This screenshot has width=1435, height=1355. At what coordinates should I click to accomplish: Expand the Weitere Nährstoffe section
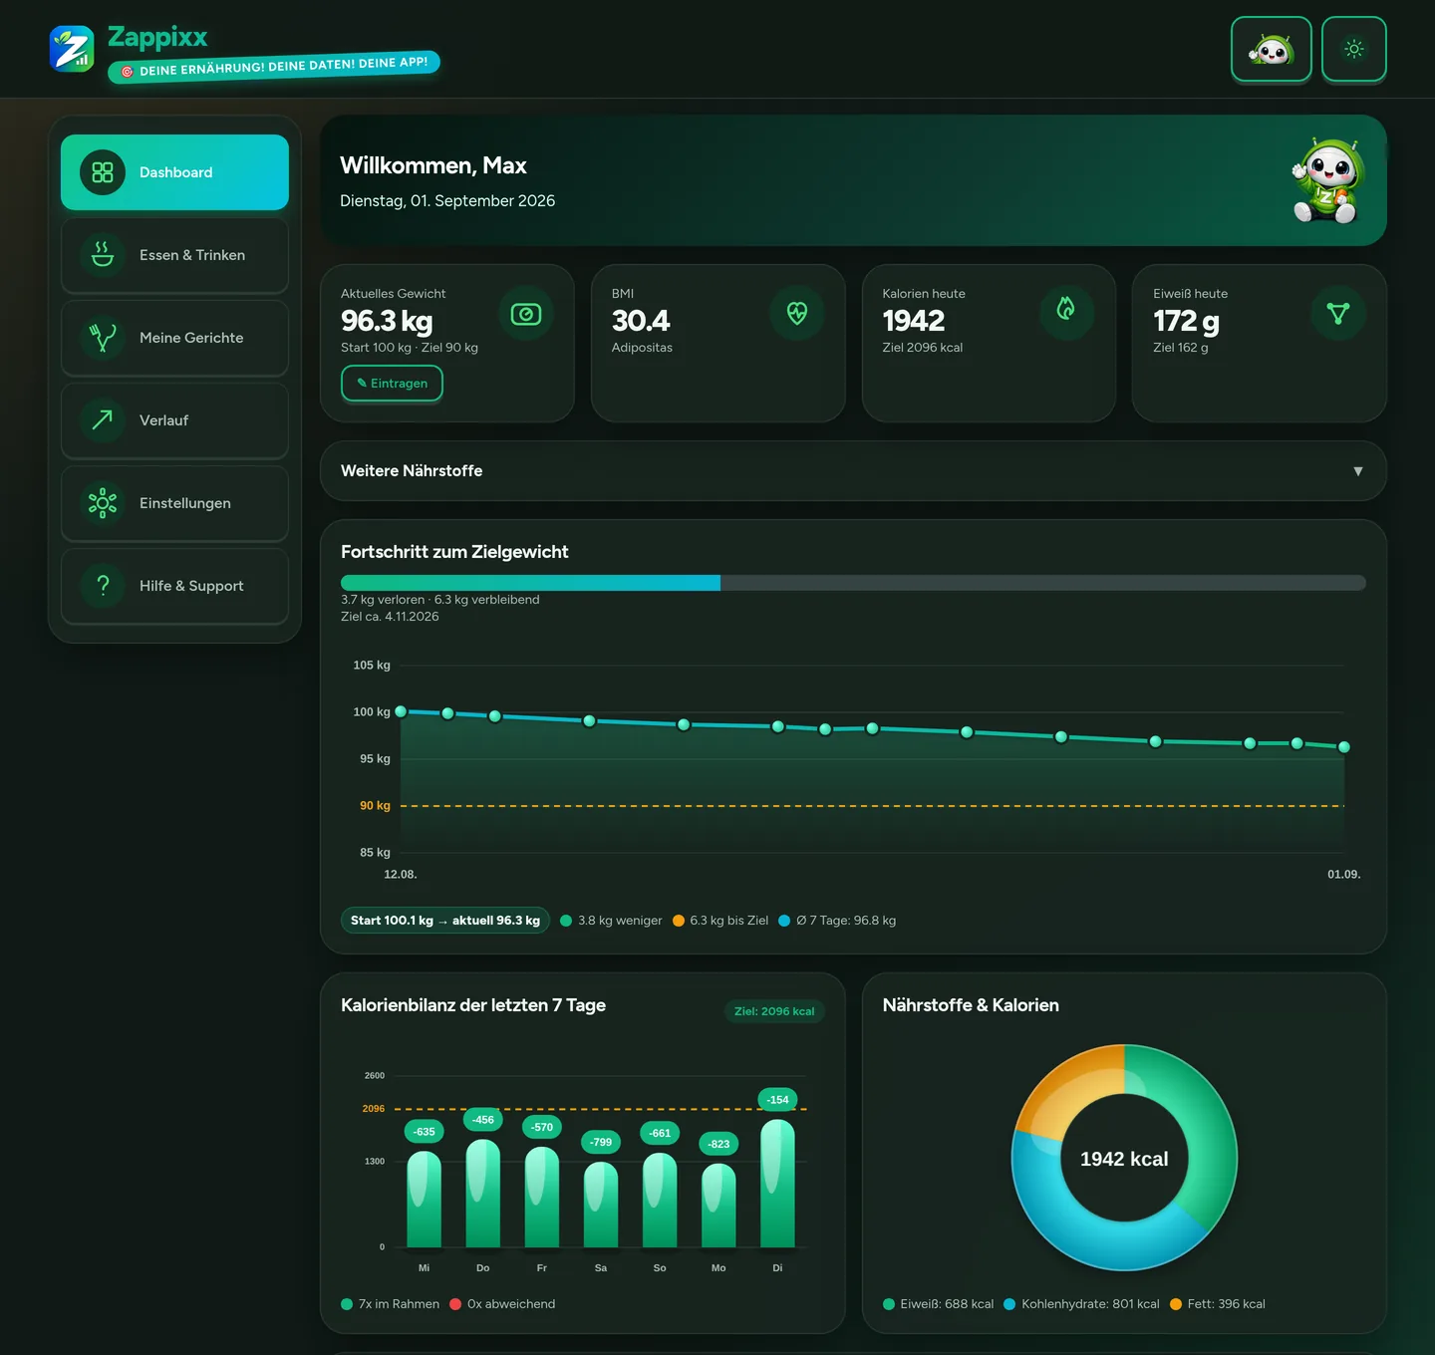[853, 470]
